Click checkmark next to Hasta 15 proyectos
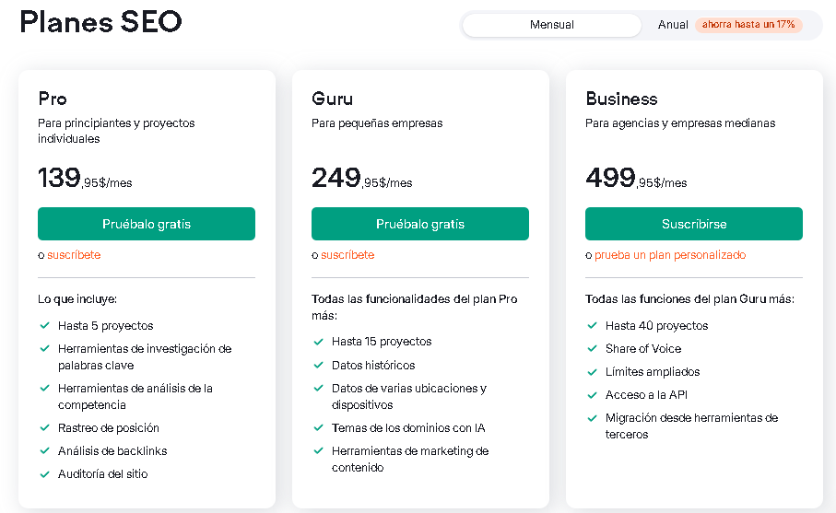 318,342
